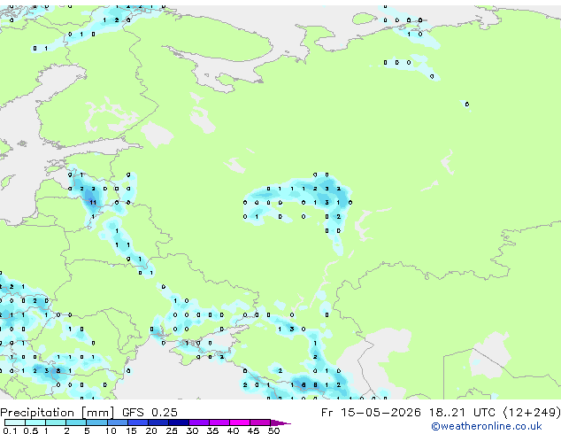The image size is (561, 434).
Task: Click the 10–15 mm legend swatch
Action: point(118,422)
